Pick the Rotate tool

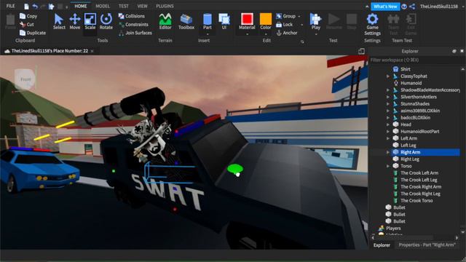106,22
